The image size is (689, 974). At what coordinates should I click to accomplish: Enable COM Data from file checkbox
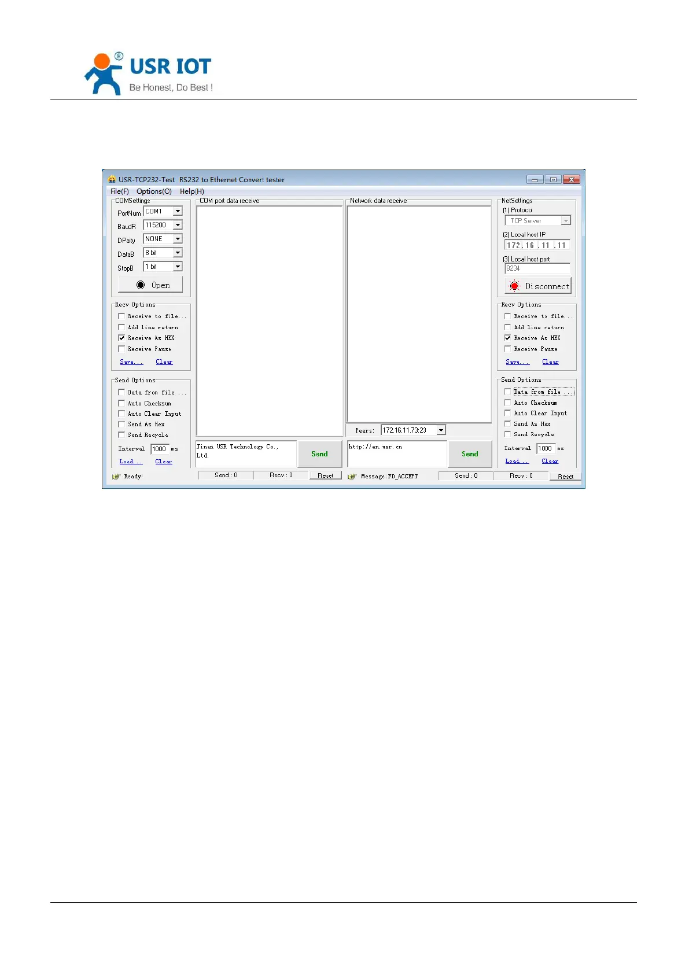point(121,392)
